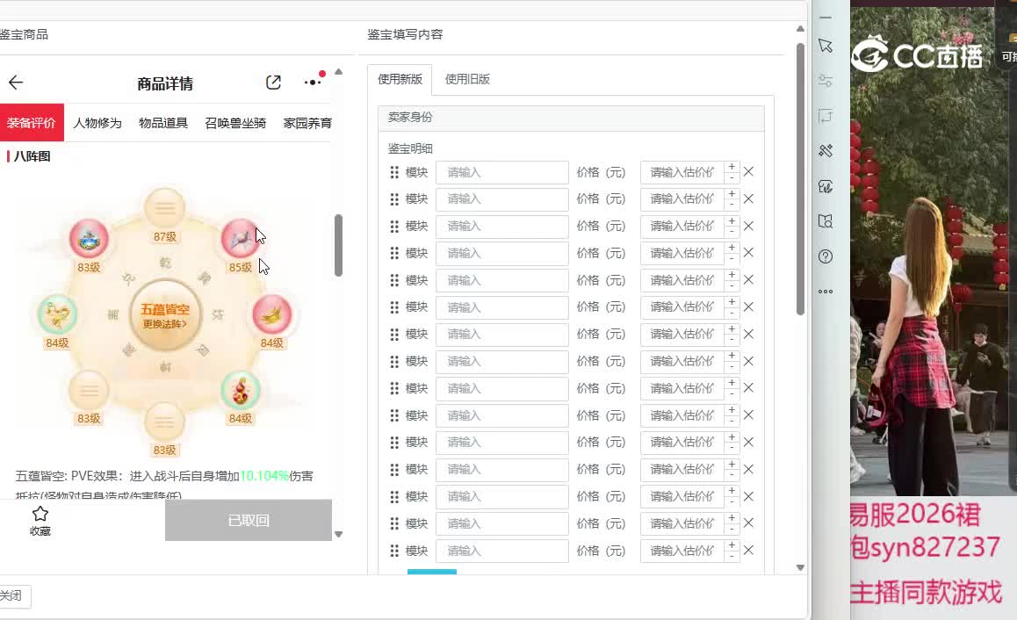1017x620 pixels.
Task: Click the grey 已取回 button
Action: [249, 520]
